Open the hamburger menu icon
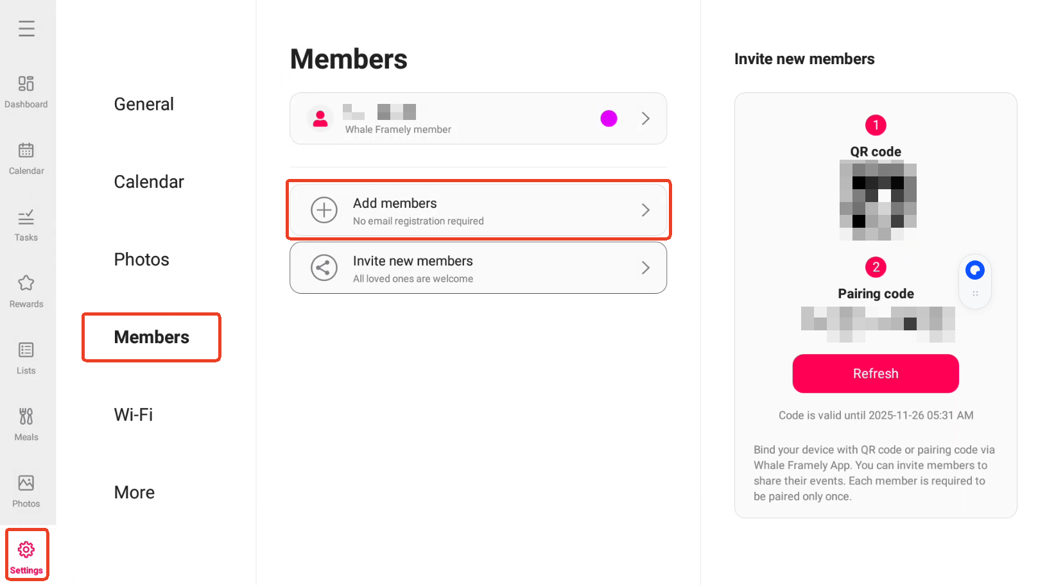The height and width of the screenshot is (585, 1038). [x=26, y=28]
